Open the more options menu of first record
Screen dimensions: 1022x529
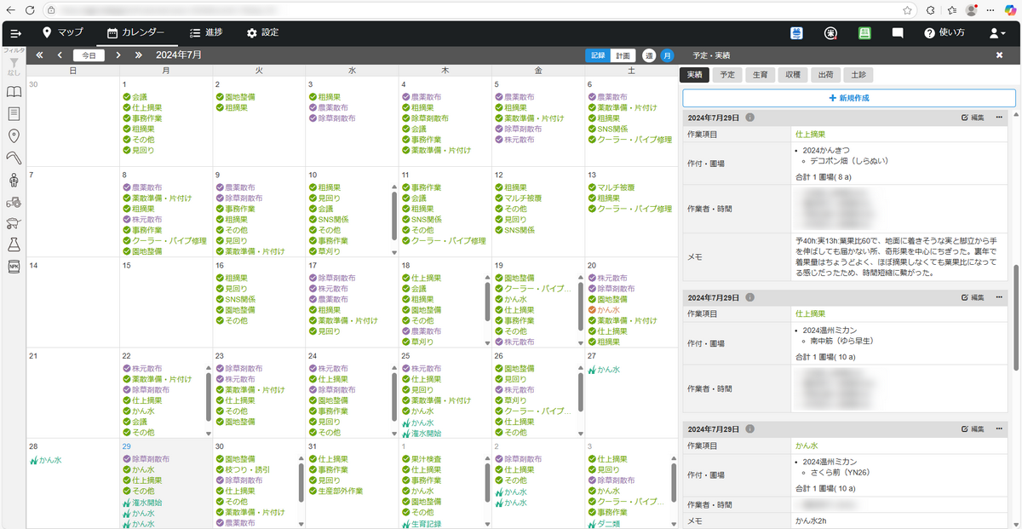(x=1000, y=118)
